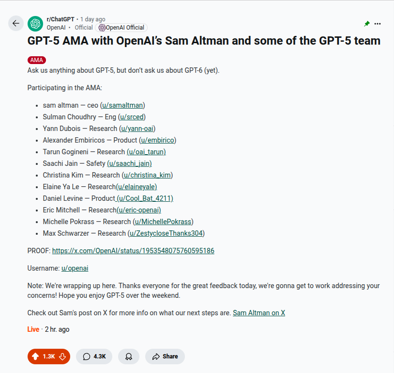Click the green pinned post icon

pyautogui.click(x=367, y=24)
